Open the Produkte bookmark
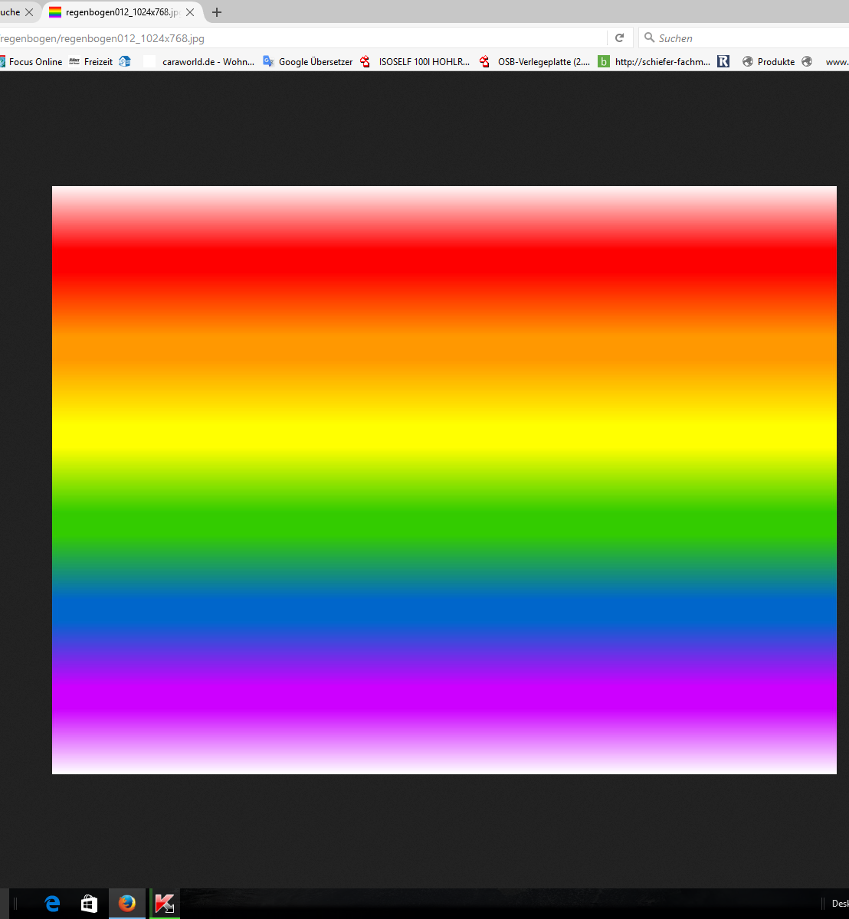This screenshot has width=849, height=919. click(769, 62)
